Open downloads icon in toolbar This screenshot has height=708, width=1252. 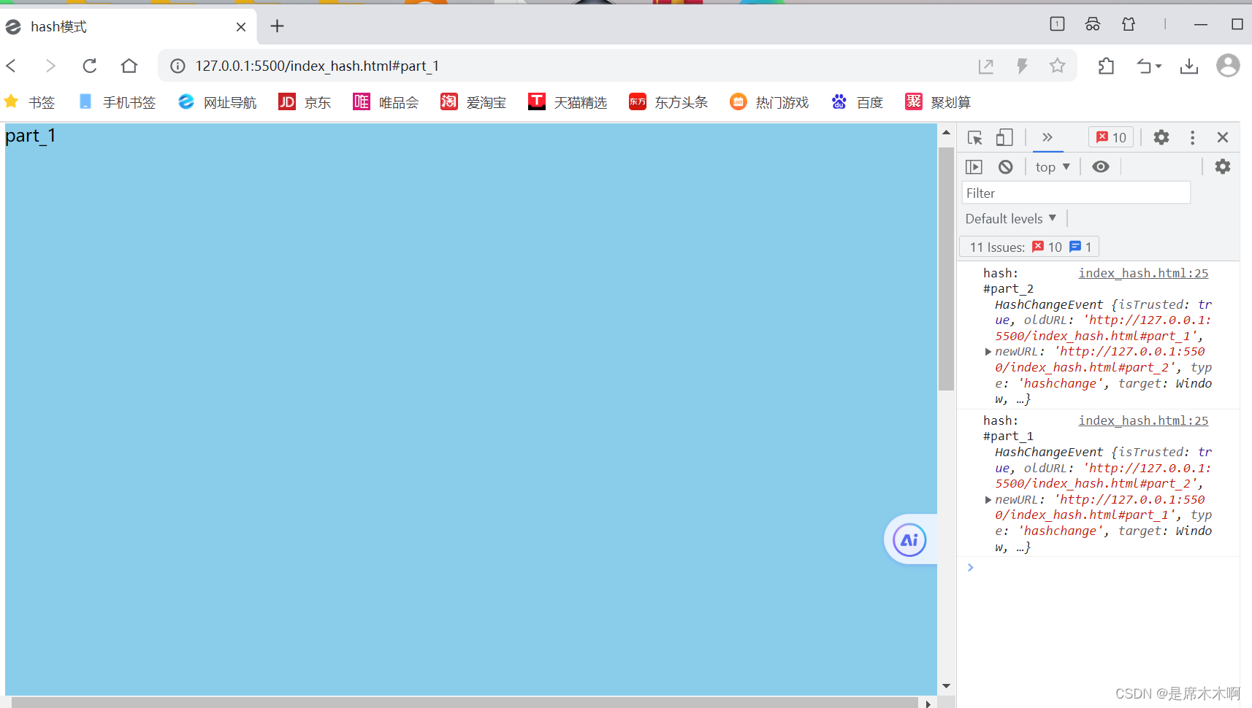(1189, 66)
